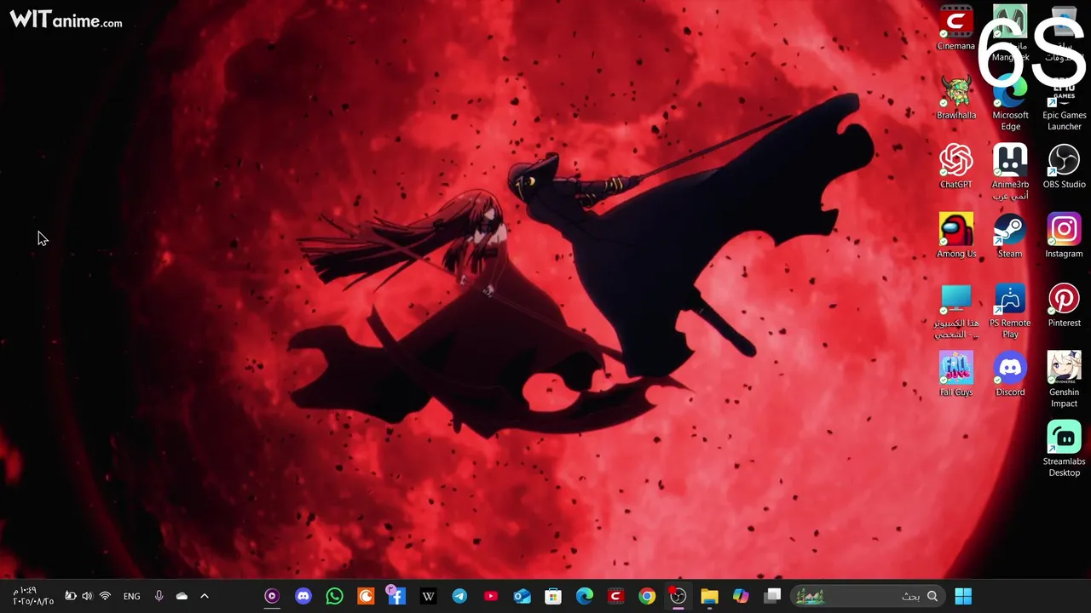
Task: Open the taskbar clock and date
Action: coord(32,596)
